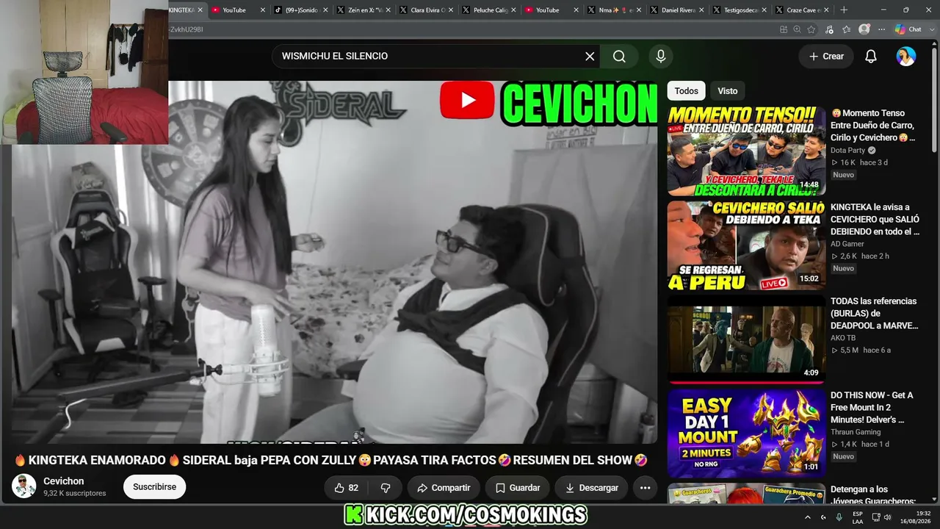
Task: Close the 'Peluche Calig' browser tab
Action: (x=513, y=10)
